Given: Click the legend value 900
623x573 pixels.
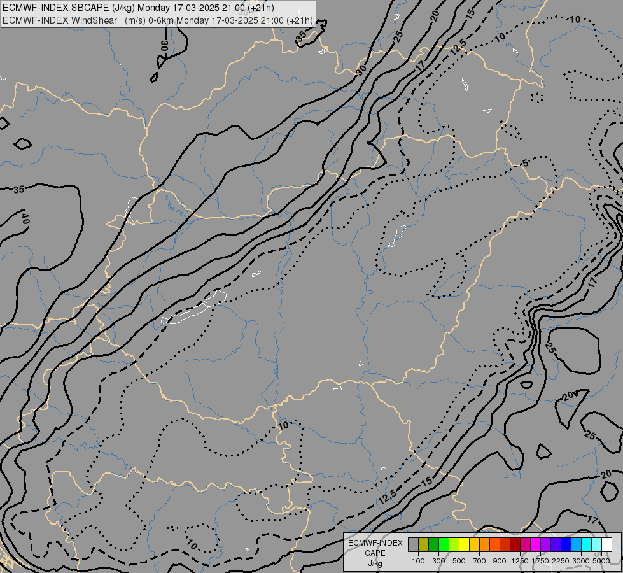Looking at the screenshot, I should 500,561.
